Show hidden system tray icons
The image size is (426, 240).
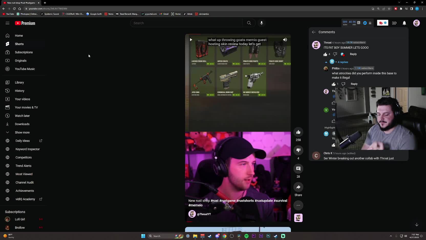tap(391, 236)
